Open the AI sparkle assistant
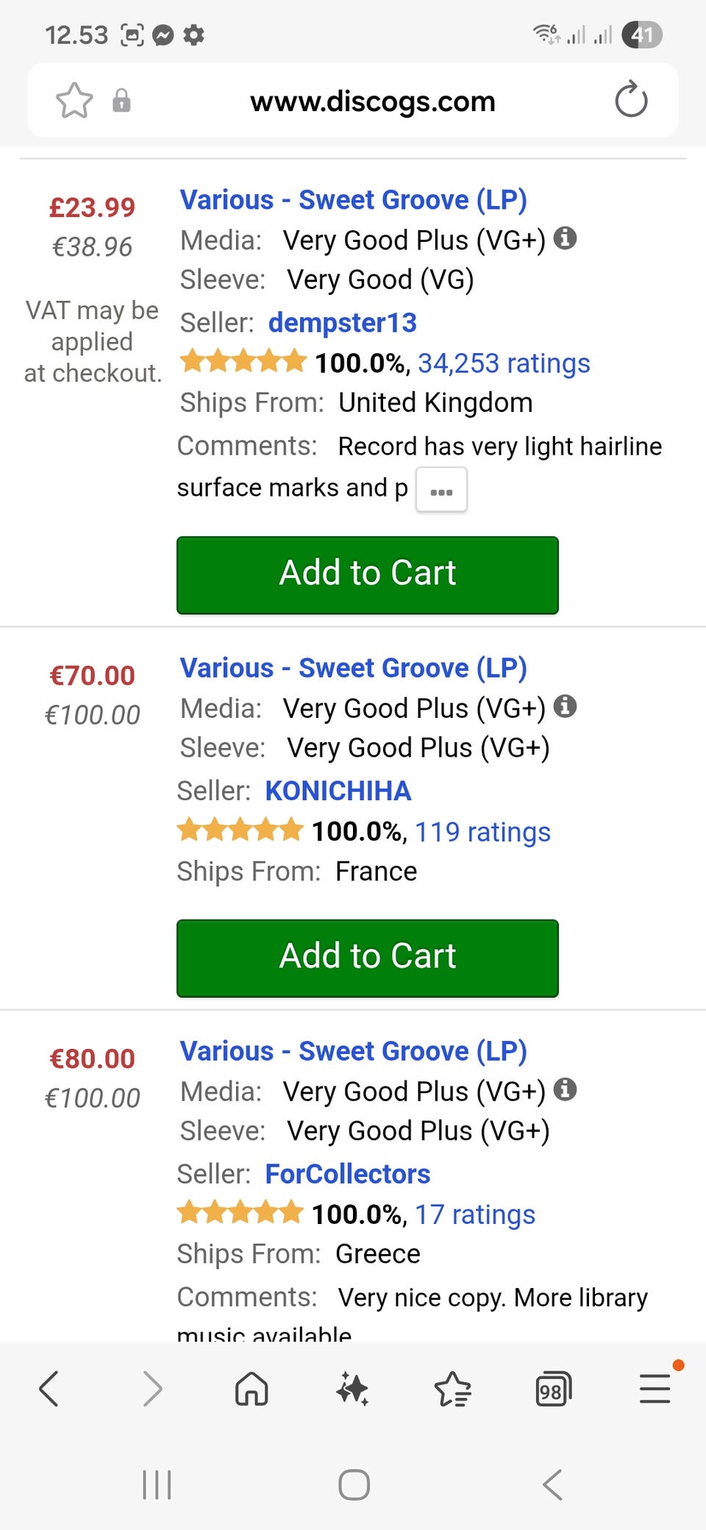706x1530 pixels. click(x=352, y=1389)
